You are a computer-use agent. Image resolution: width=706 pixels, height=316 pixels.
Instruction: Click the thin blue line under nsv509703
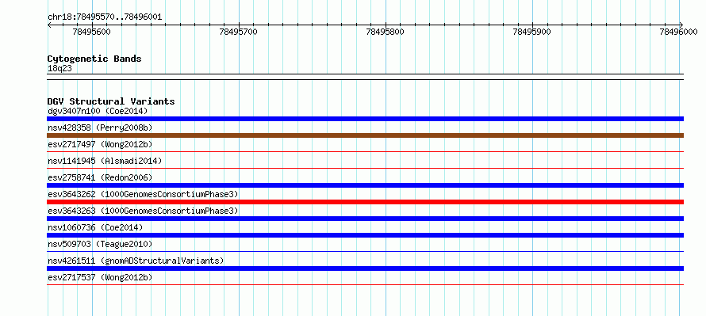(x=365, y=252)
